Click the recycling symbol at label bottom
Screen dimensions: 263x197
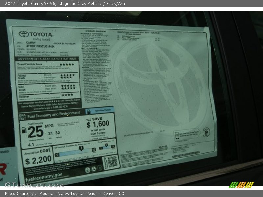[x=94, y=169]
